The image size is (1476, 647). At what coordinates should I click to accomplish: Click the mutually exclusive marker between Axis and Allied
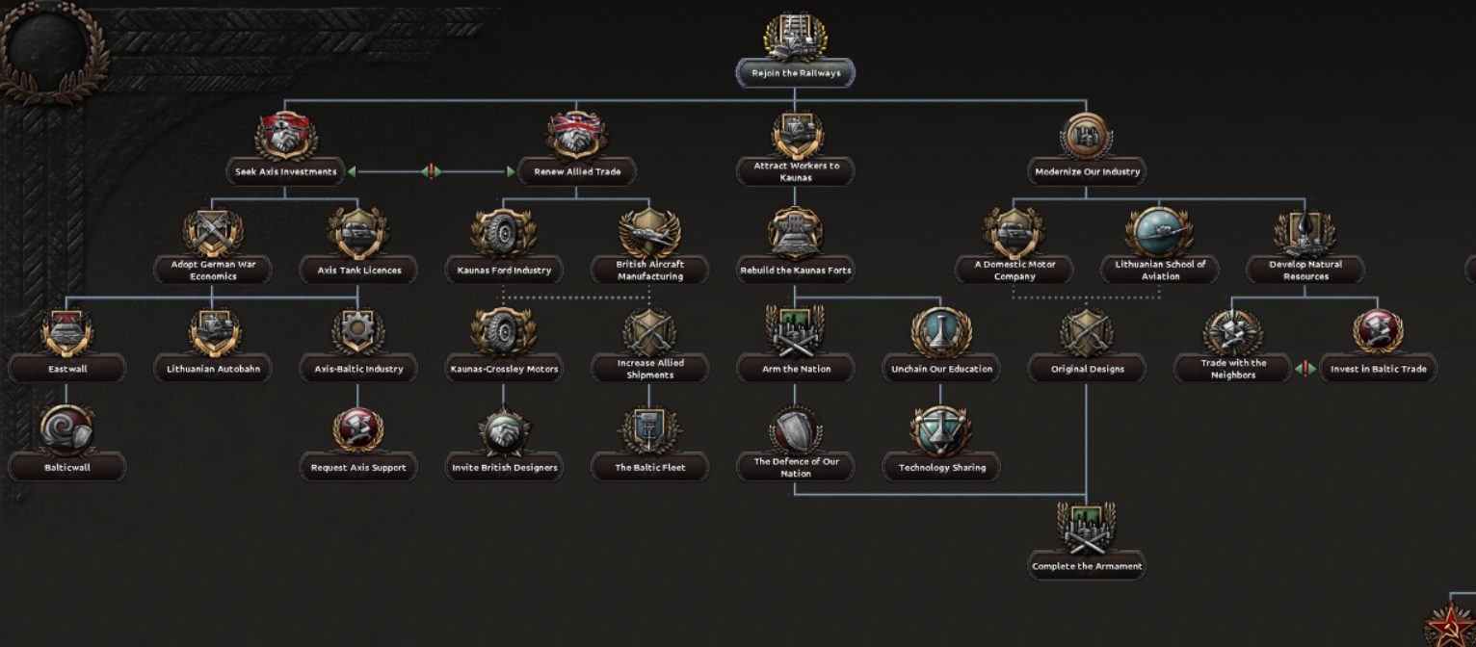pos(432,171)
